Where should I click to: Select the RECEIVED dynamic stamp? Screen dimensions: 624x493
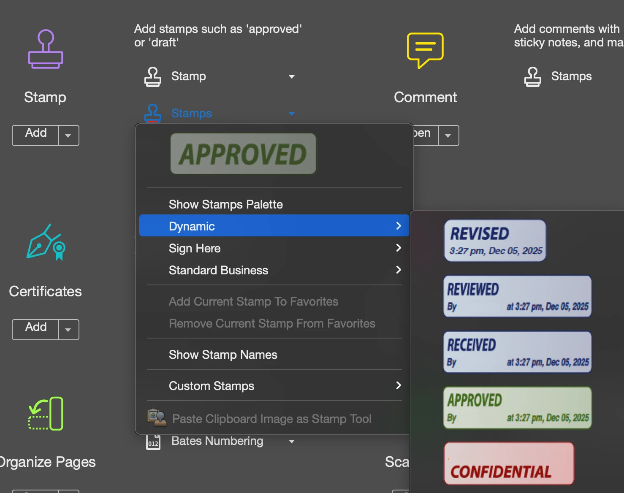pos(518,352)
